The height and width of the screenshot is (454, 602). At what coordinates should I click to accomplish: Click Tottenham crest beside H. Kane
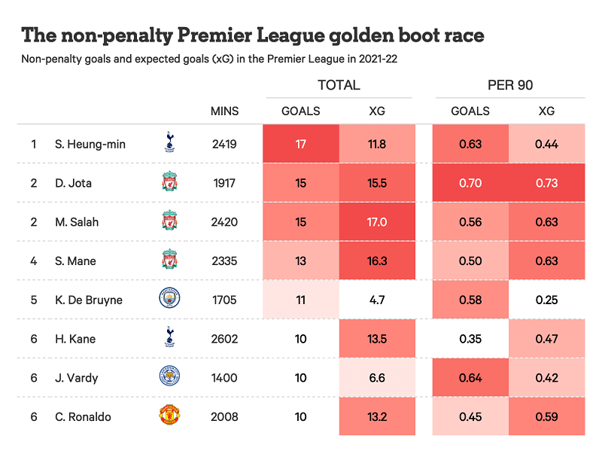(x=169, y=339)
